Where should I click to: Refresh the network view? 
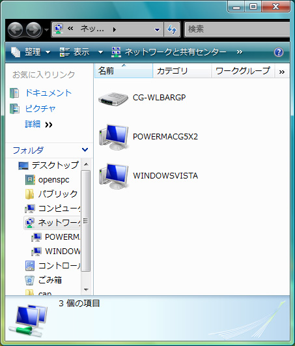172,29
